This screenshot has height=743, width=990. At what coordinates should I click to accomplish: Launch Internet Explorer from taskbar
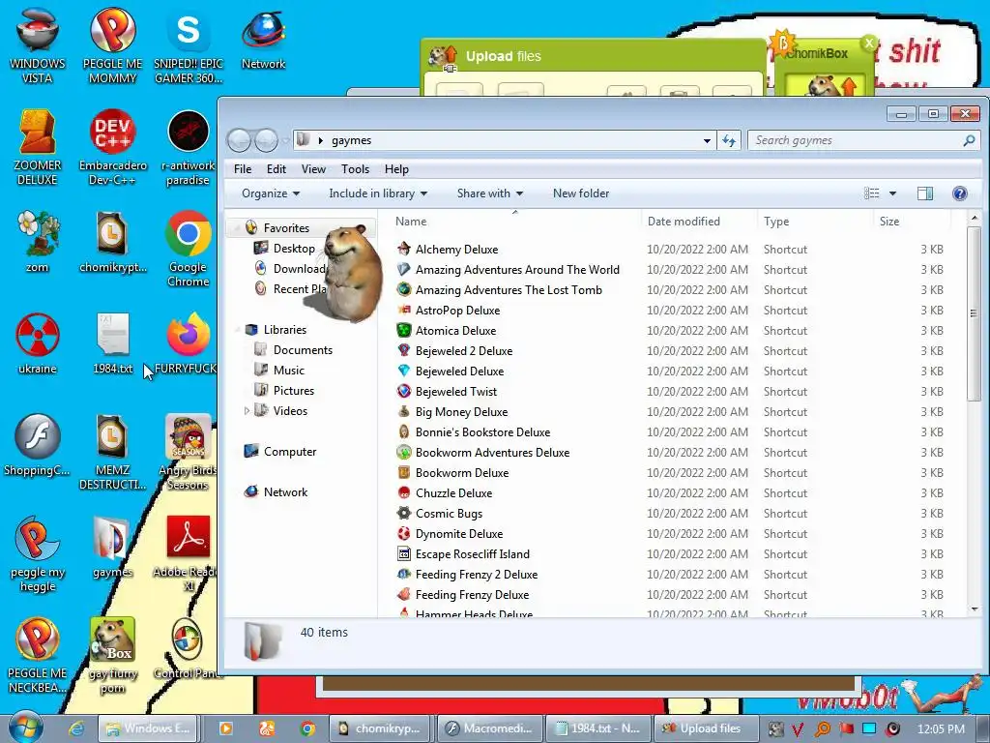(x=75, y=728)
